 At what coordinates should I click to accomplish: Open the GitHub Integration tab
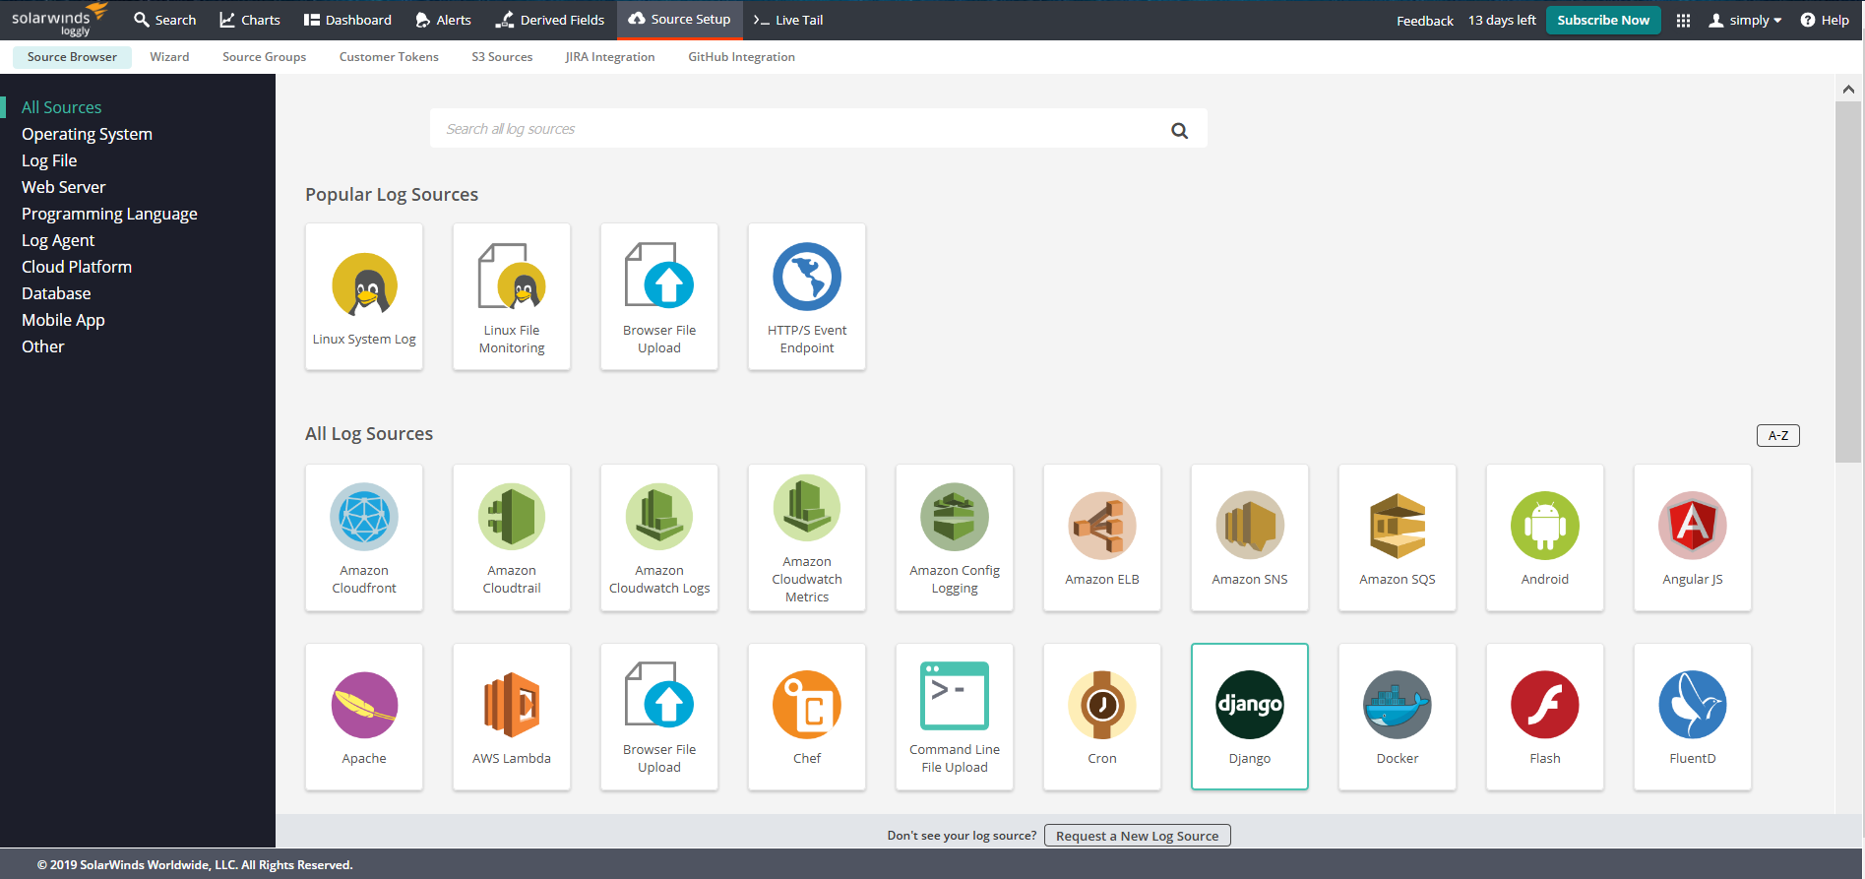741,57
